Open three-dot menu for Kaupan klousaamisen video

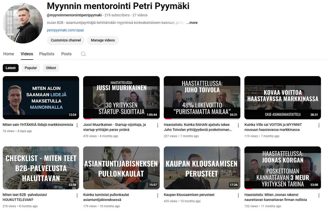[238, 195]
